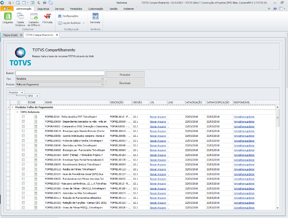Check the FOPREL00040 Demitidos no Mês checkbox

click(23, 145)
